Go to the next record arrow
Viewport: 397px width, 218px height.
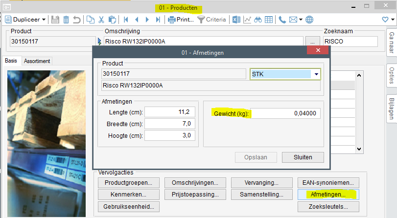[147, 20]
